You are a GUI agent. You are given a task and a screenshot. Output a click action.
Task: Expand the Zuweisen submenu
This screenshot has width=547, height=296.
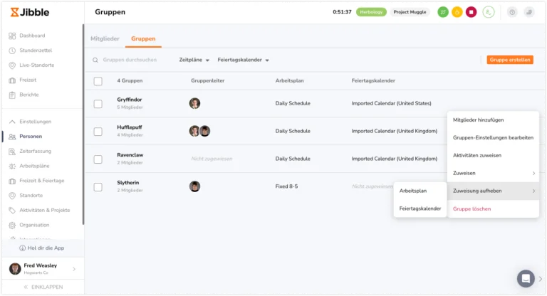[x=494, y=174]
